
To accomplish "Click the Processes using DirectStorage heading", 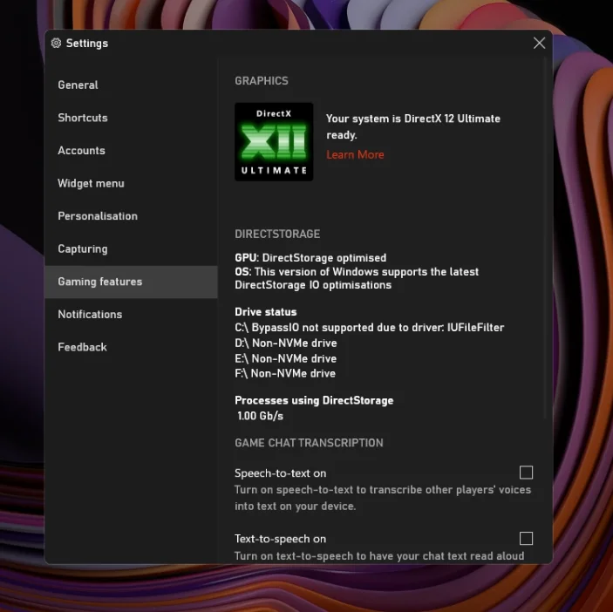I will [x=314, y=400].
